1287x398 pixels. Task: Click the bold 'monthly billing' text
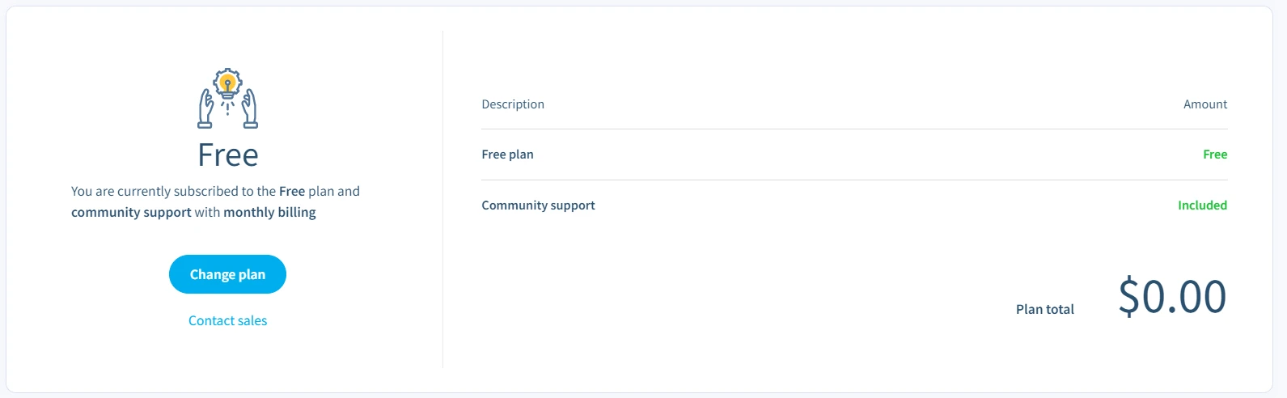[x=269, y=213]
